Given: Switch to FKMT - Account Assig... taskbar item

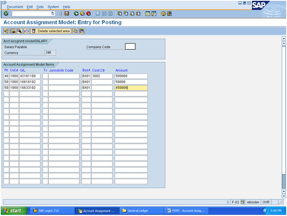Looking at the screenshot, I should pyautogui.click(x=186, y=211).
